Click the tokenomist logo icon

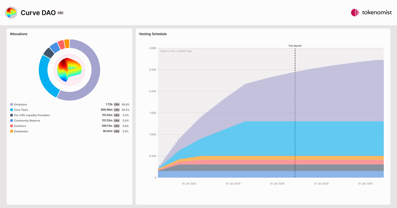point(355,13)
